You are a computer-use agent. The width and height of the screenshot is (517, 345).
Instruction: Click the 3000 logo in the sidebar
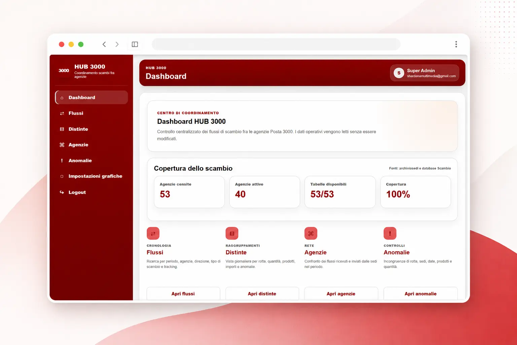pyautogui.click(x=64, y=70)
